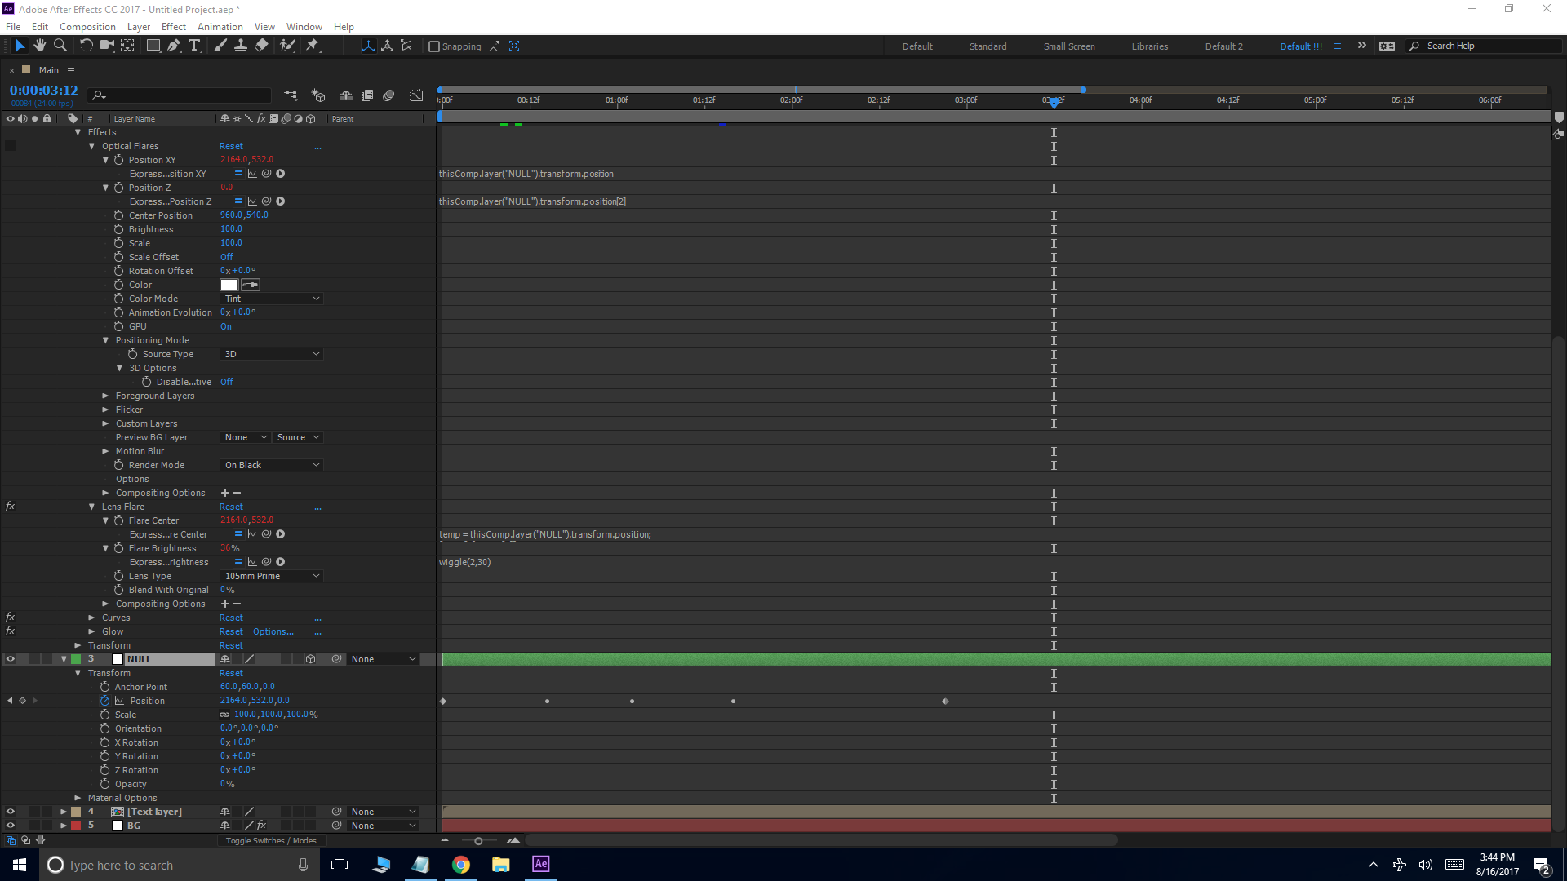1567x881 pixels.
Task: Open Chrome from the taskbar
Action: click(x=461, y=865)
